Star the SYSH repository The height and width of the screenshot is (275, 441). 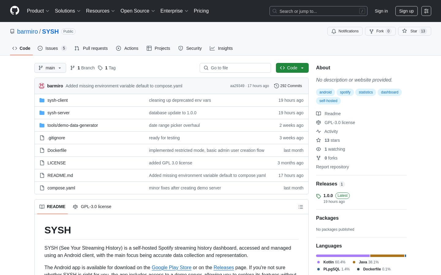(x=415, y=31)
